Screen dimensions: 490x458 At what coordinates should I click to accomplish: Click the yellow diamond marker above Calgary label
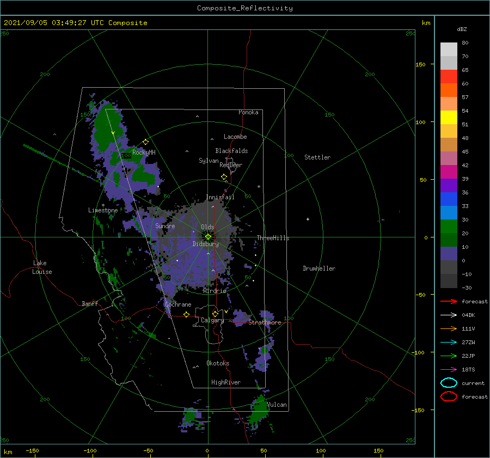pos(215,314)
